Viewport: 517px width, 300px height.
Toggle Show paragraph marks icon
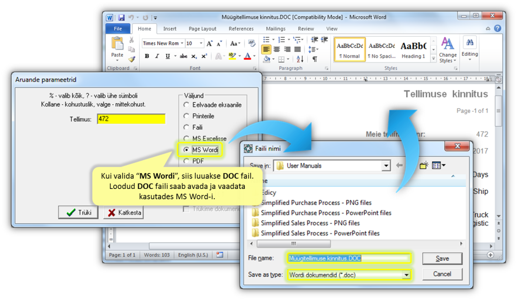click(x=315, y=59)
